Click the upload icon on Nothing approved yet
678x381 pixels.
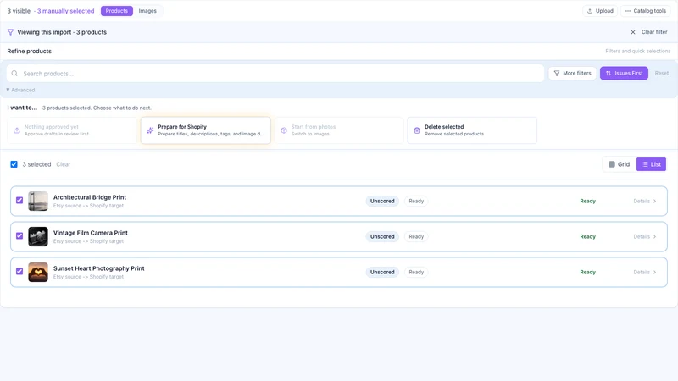[x=17, y=130]
